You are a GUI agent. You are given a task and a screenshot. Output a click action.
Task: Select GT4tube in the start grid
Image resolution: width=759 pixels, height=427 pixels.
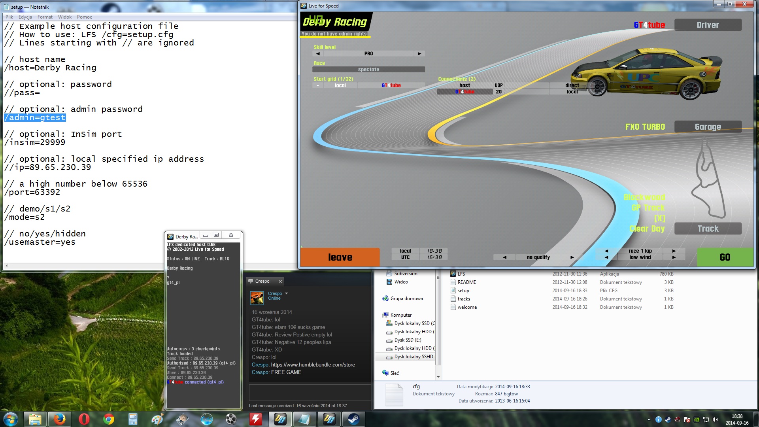pyautogui.click(x=391, y=85)
